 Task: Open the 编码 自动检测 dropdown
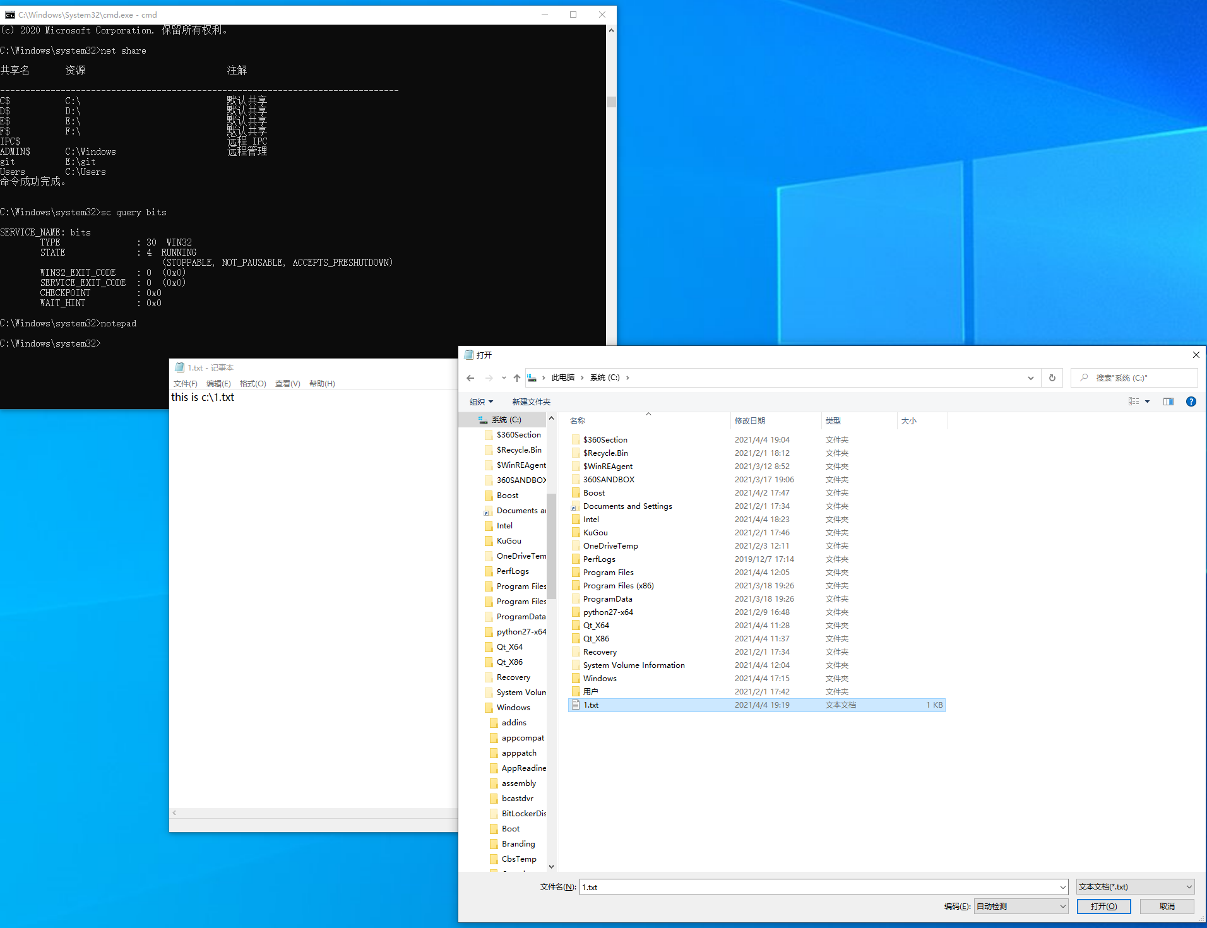point(1020,906)
